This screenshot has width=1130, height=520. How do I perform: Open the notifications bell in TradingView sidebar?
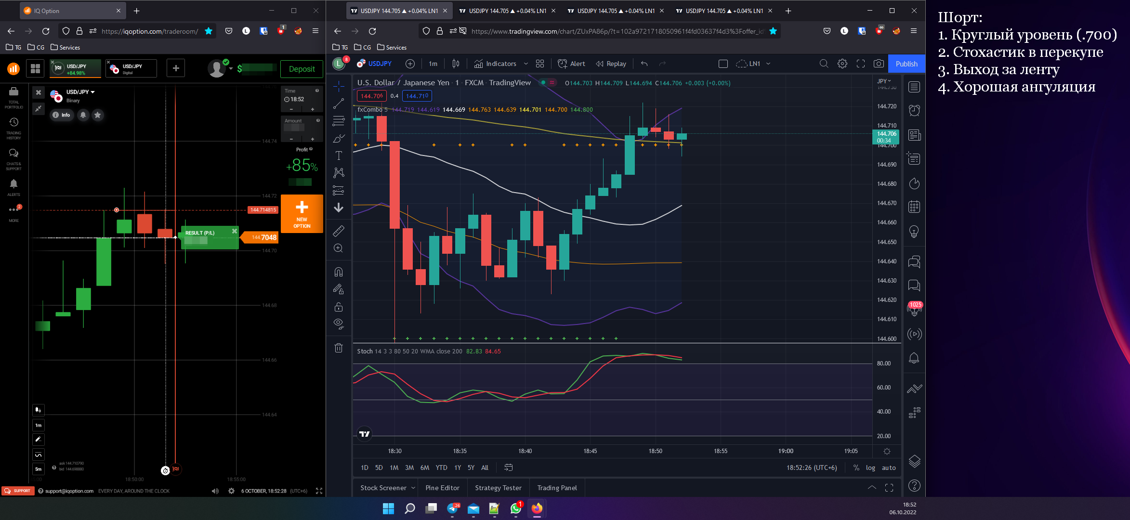click(914, 358)
